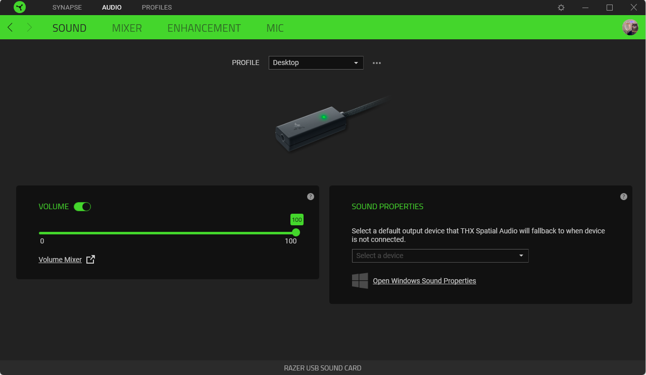Switch to the Mixer sub-tab
The image size is (646, 375).
(x=127, y=28)
